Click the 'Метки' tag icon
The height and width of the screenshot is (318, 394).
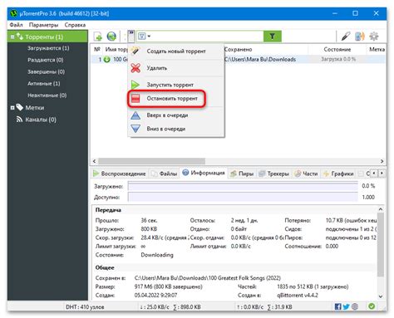point(19,107)
